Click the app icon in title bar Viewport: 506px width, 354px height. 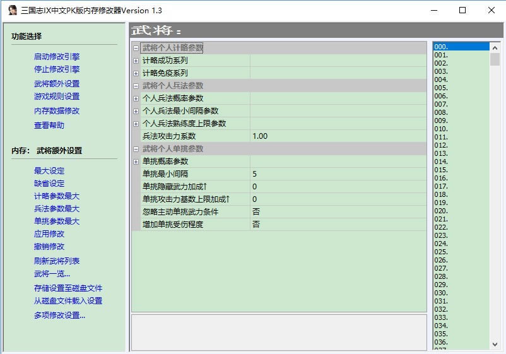[x=12, y=10]
